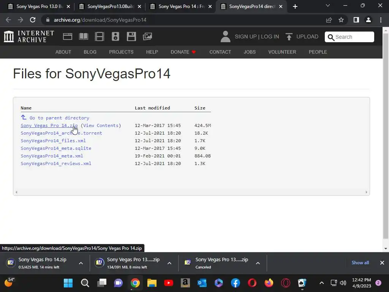Screen dimensions: 389x292
Task: Open the PEOPLE menu item
Action: click(x=318, y=52)
